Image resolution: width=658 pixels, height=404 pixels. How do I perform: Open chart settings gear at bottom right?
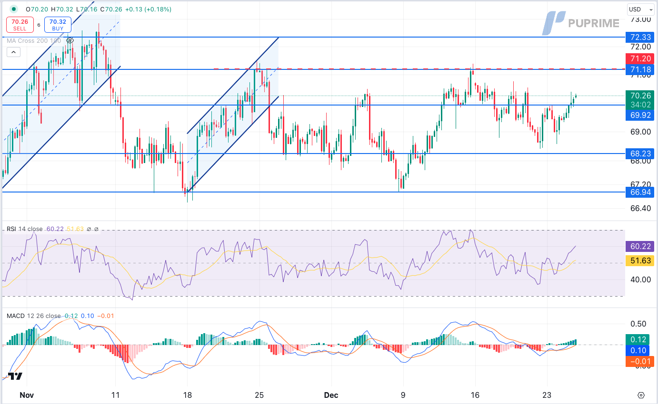[x=641, y=395]
